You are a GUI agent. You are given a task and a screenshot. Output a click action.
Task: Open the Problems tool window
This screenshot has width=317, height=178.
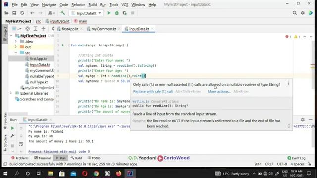click(x=20, y=158)
